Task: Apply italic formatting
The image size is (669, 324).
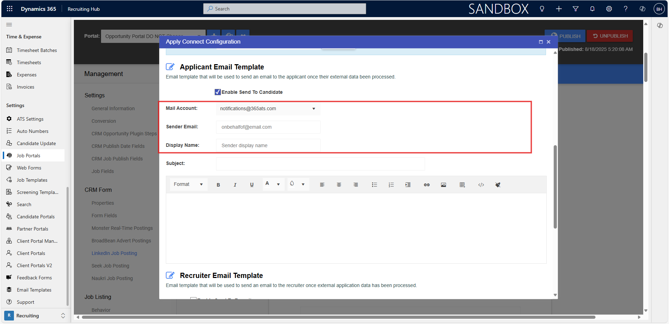Action: pos(235,184)
